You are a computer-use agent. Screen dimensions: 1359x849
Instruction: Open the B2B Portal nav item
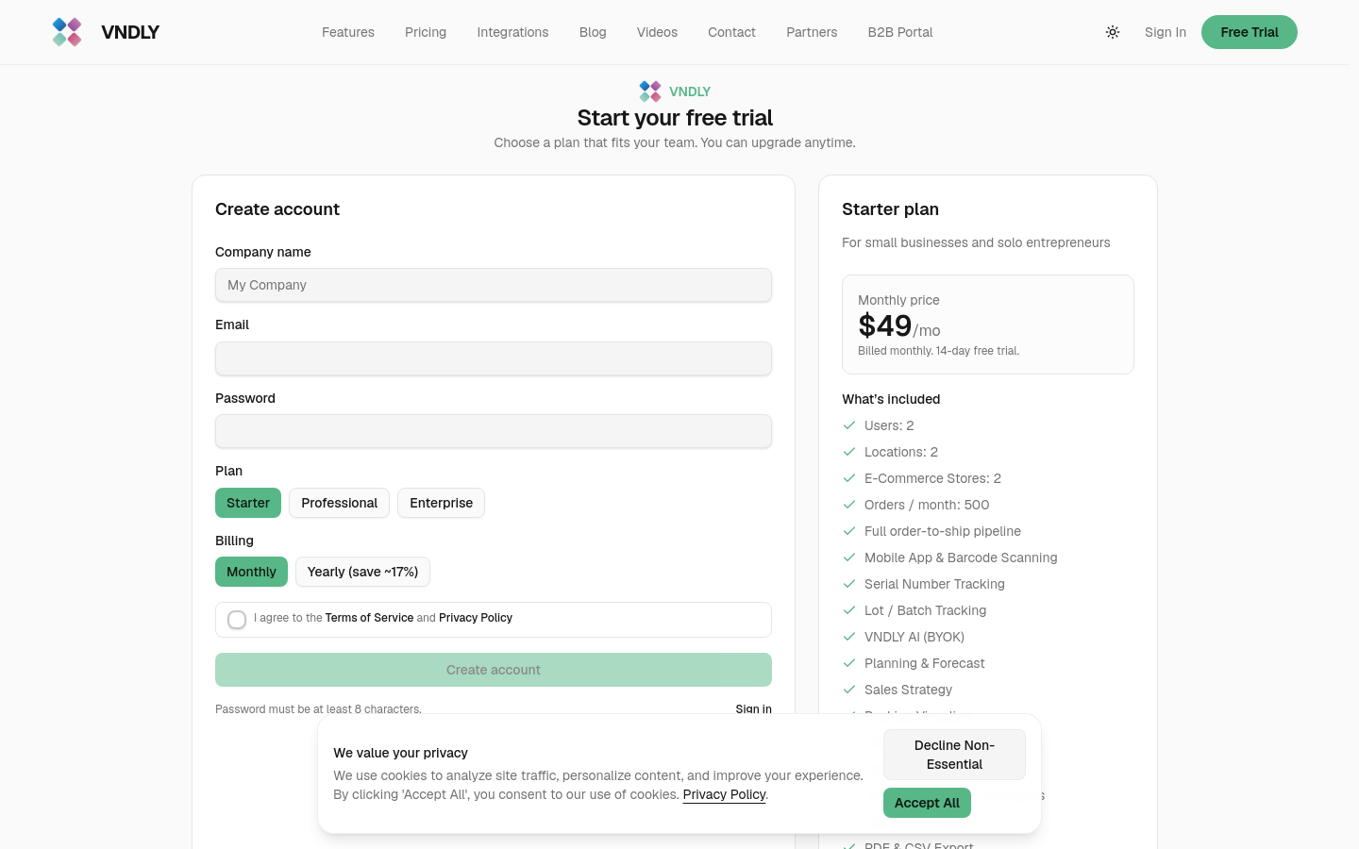(900, 32)
